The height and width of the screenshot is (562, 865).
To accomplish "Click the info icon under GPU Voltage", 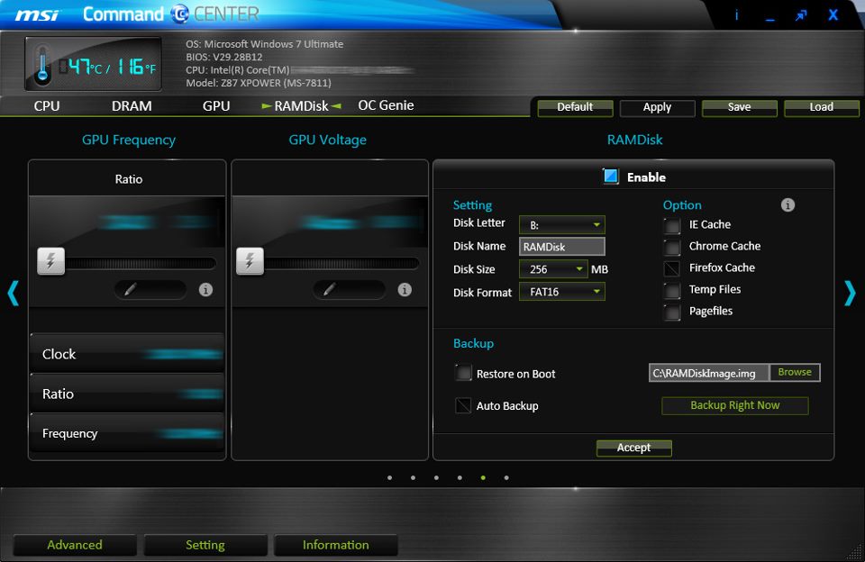I will [x=405, y=289].
